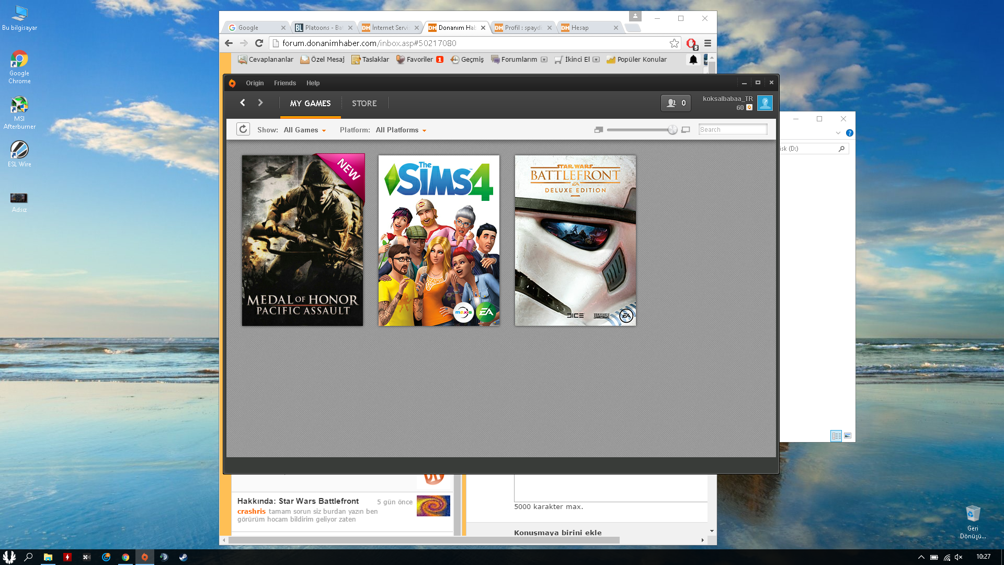This screenshot has height=565, width=1004.
Task: Open the Popüler Konular link
Action: tap(636, 60)
